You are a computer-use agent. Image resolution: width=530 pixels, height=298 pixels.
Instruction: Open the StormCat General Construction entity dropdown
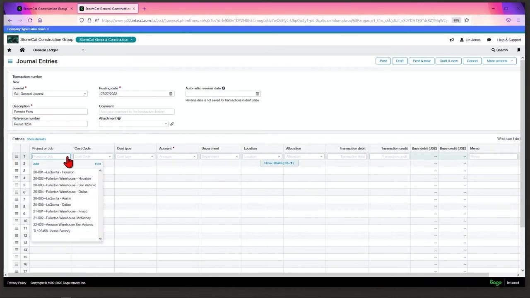tap(106, 40)
